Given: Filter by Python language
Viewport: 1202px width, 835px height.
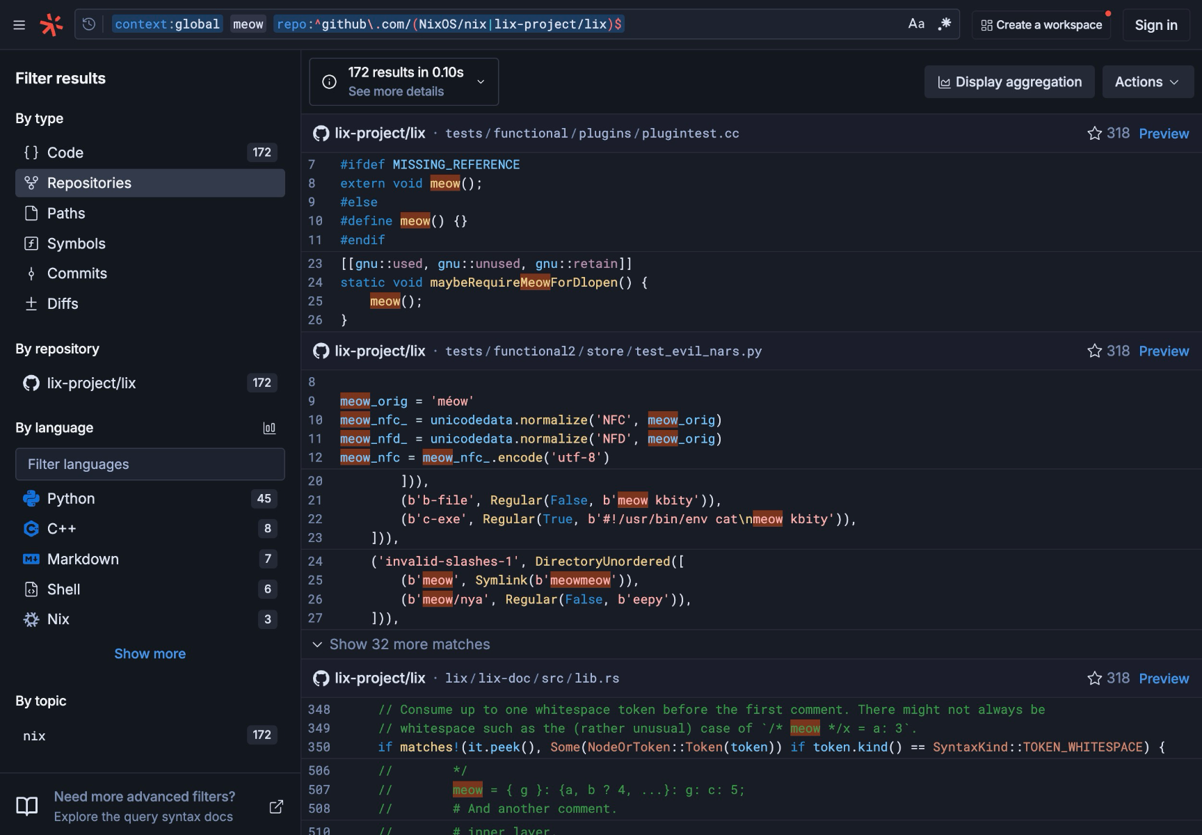Looking at the screenshot, I should coord(150,498).
